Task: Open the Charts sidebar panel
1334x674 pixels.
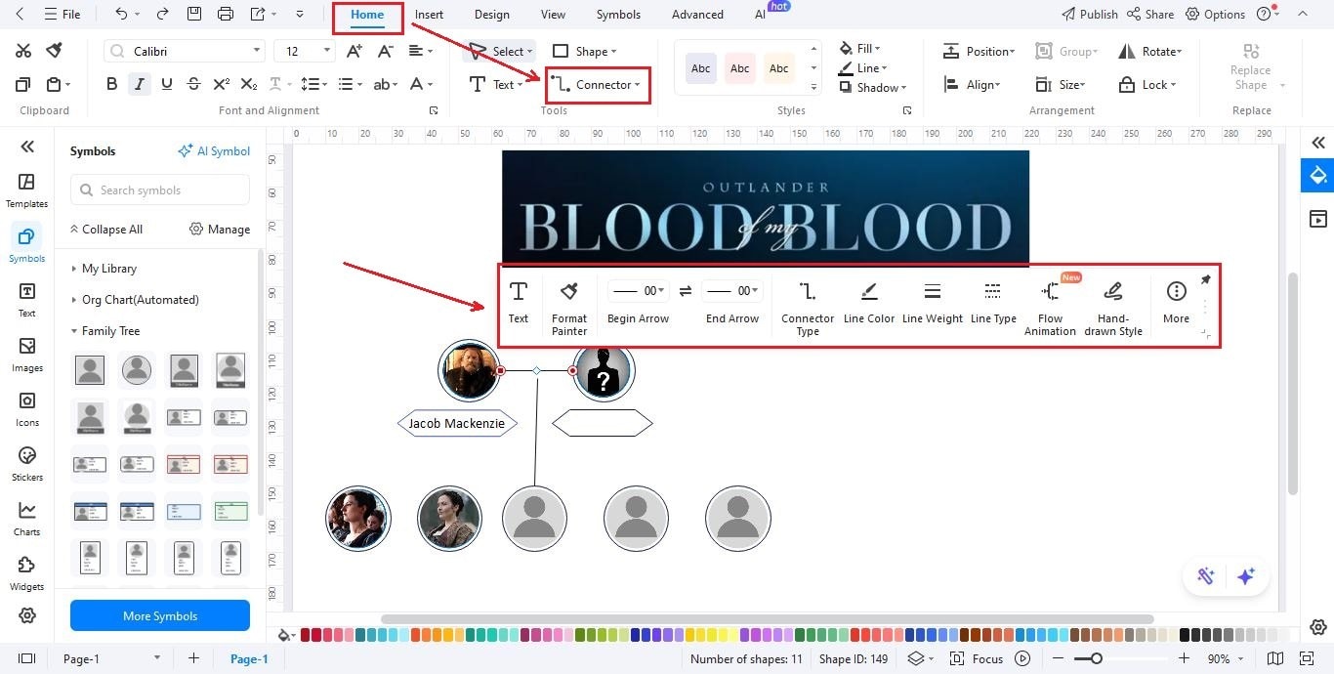Action: pyautogui.click(x=27, y=518)
